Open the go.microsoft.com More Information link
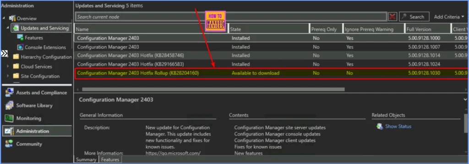469x164 pixels. pyautogui.click(x=173, y=153)
